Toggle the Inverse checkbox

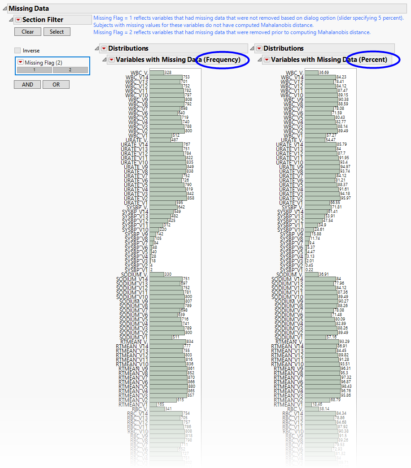pyautogui.click(x=17, y=51)
